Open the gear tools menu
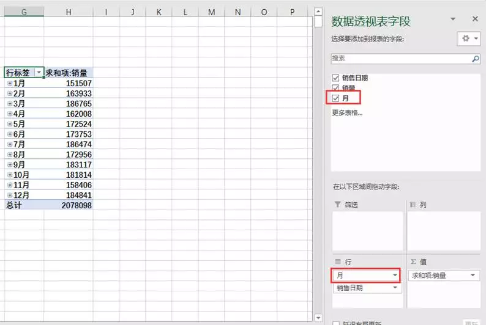The image size is (486, 325). click(469, 38)
